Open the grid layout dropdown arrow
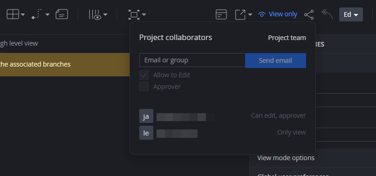376x176 pixels. click(x=23, y=15)
